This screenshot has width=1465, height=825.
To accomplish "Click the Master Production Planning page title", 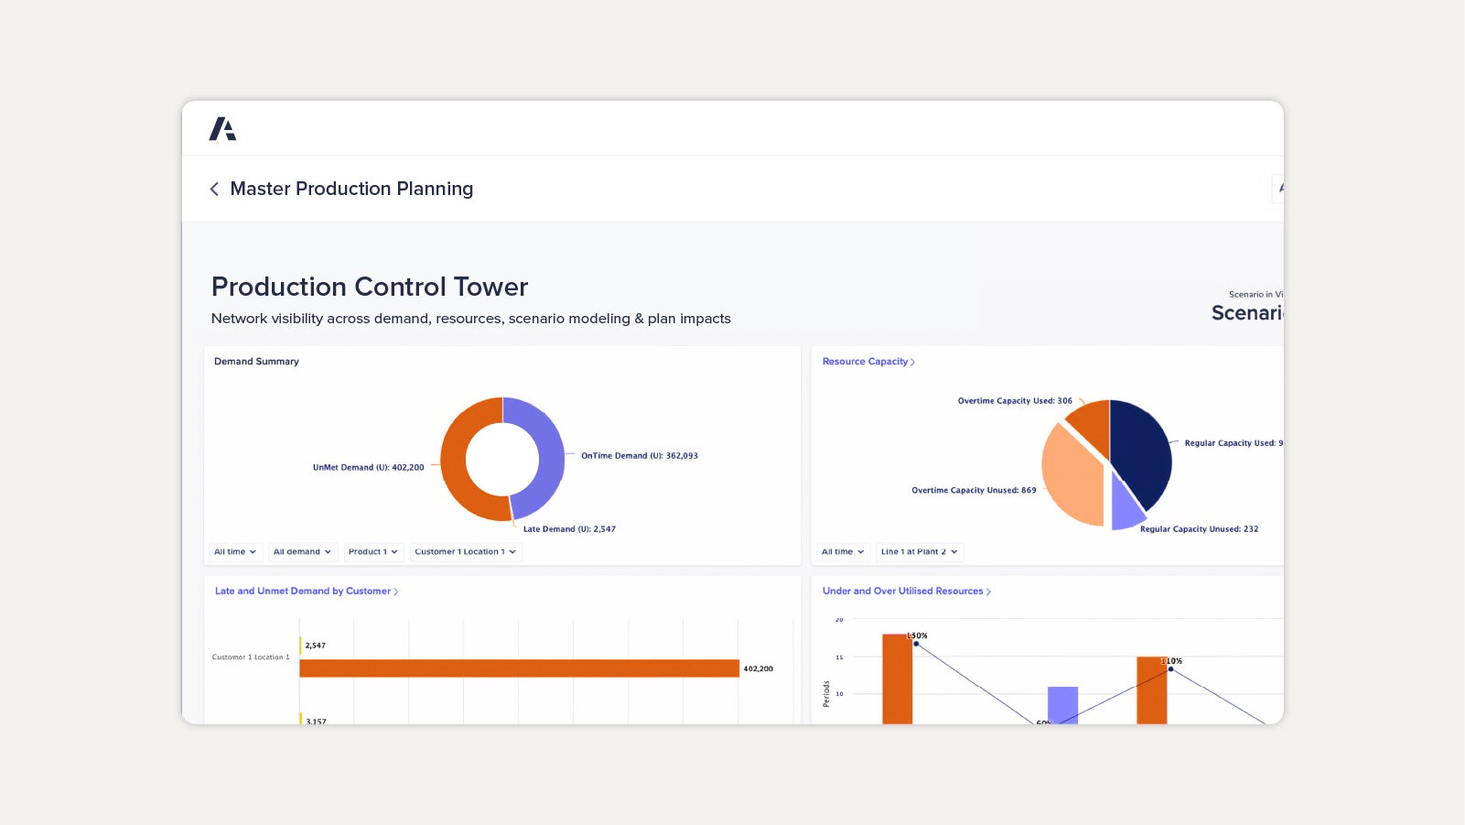I will (x=351, y=189).
